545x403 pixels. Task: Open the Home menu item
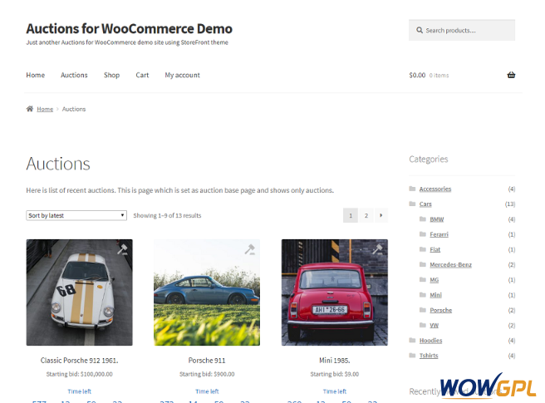coord(36,75)
